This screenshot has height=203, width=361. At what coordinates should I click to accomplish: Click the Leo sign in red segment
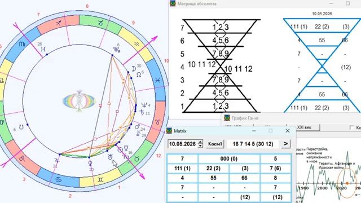[x=23, y=158]
